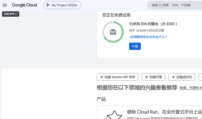Screen dimensions: 202x119
Task: Click plus icon on 创建代理 button
Action: click(x=146, y=77)
